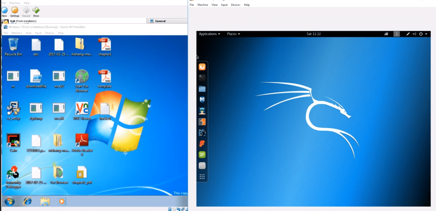Click the Sat 11:22 clock in Kali

tap(313, 34)
